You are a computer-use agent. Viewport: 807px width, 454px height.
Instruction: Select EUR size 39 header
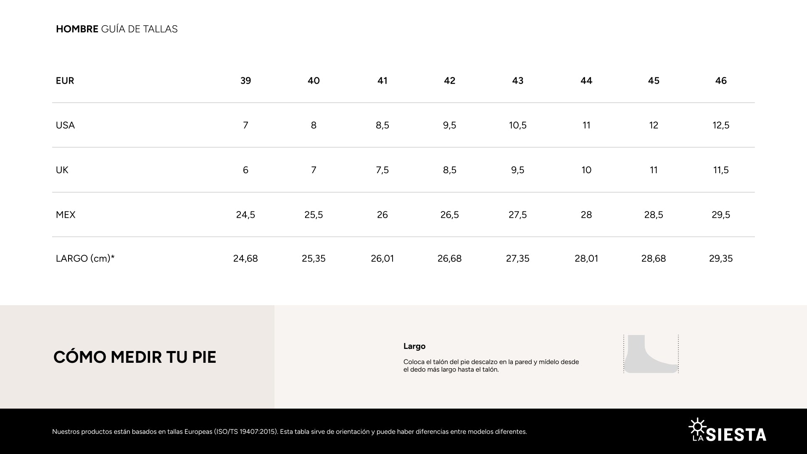click(x=245, y=81)
